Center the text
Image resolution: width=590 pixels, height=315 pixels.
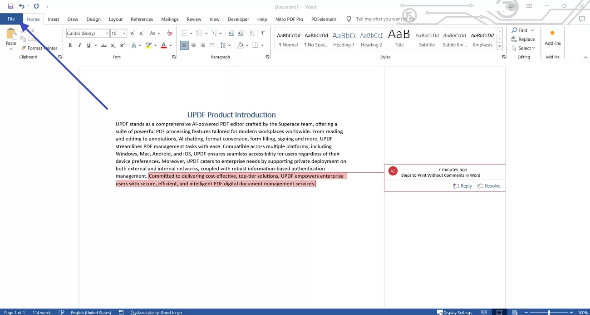(x=193, y=45)
